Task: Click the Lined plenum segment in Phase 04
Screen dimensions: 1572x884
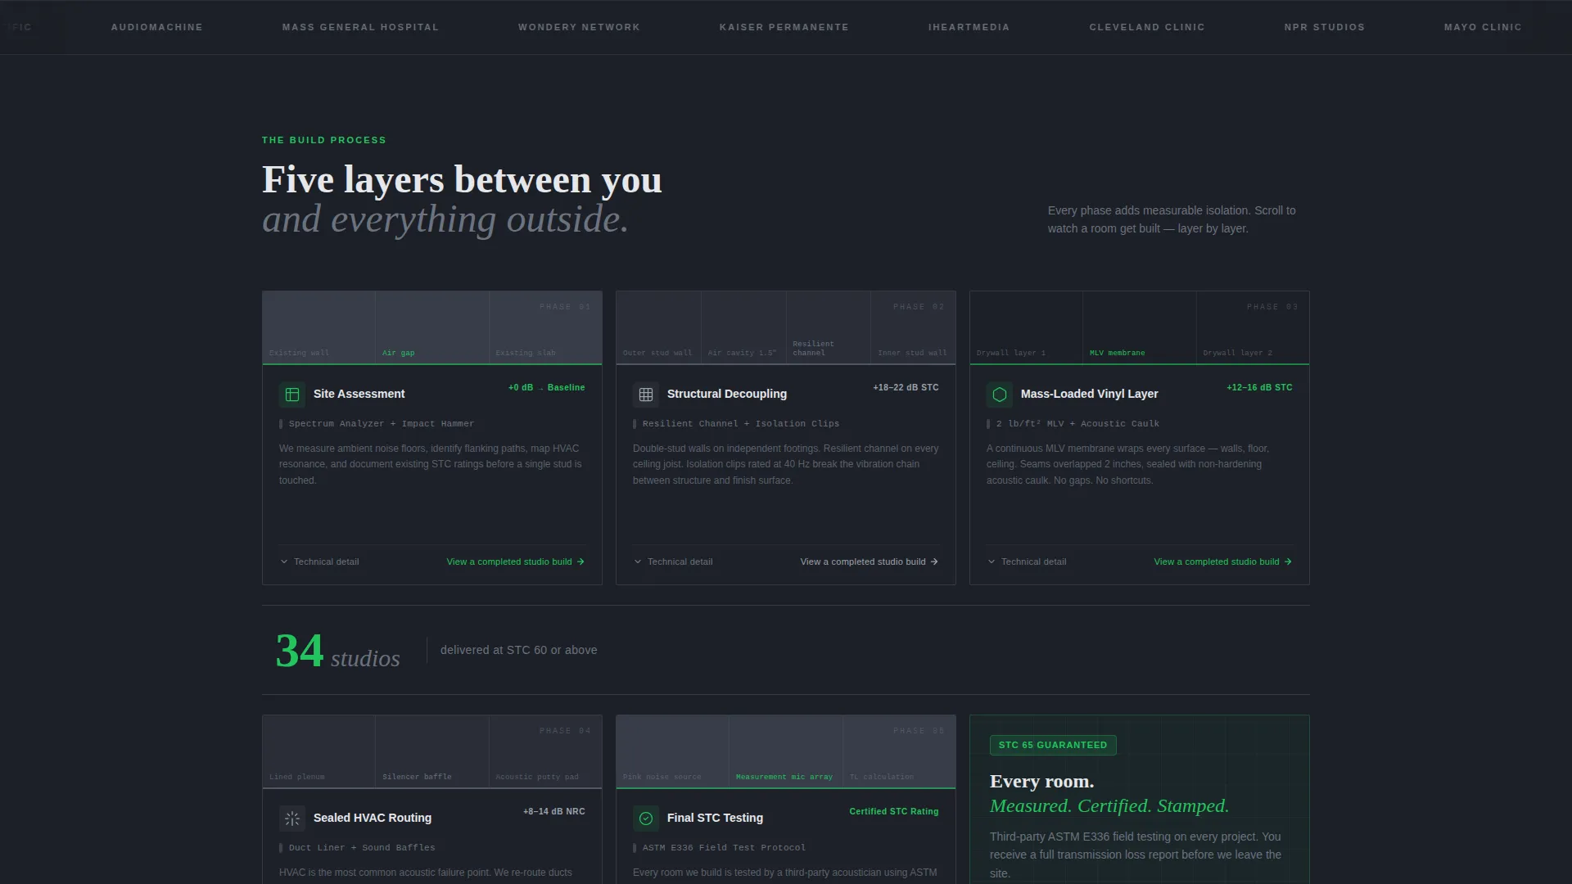Action: (x=318, y=751)
